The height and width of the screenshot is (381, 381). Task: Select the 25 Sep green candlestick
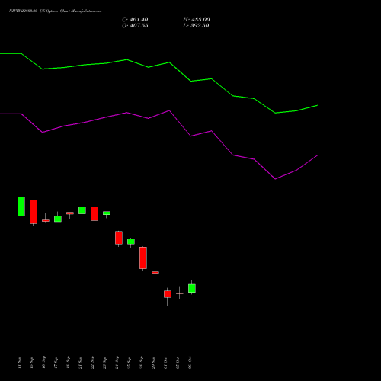coord(131,242)
